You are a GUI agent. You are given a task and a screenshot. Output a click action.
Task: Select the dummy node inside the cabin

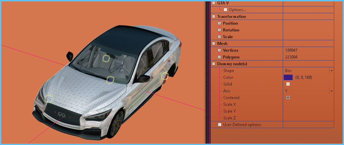[106, 58]
